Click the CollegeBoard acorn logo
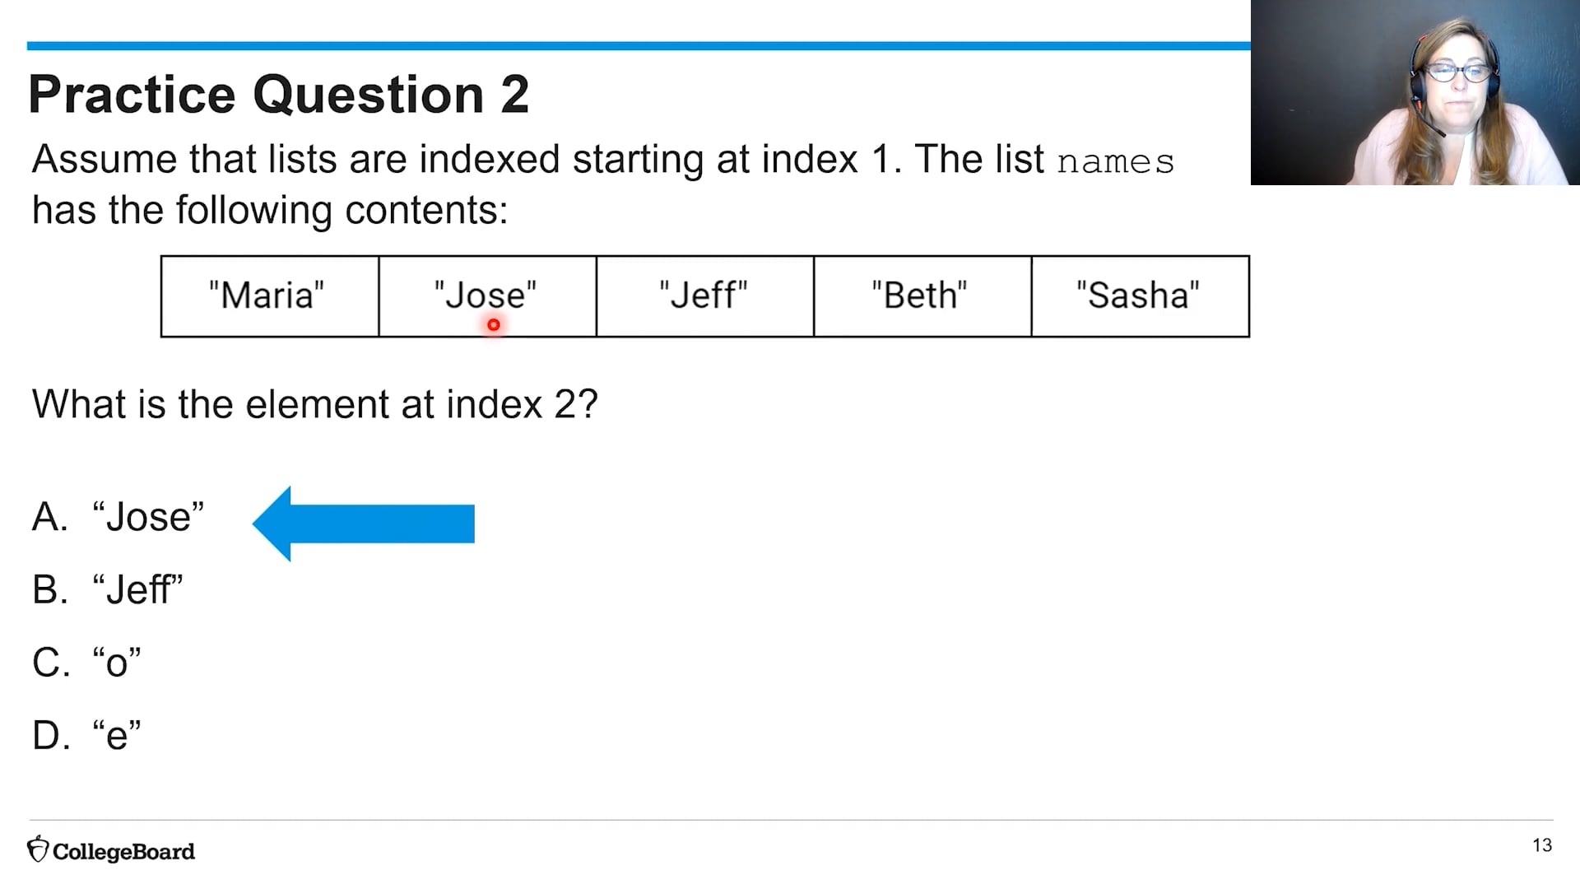This screenshot has width=1580, height=889. point(38,849)
